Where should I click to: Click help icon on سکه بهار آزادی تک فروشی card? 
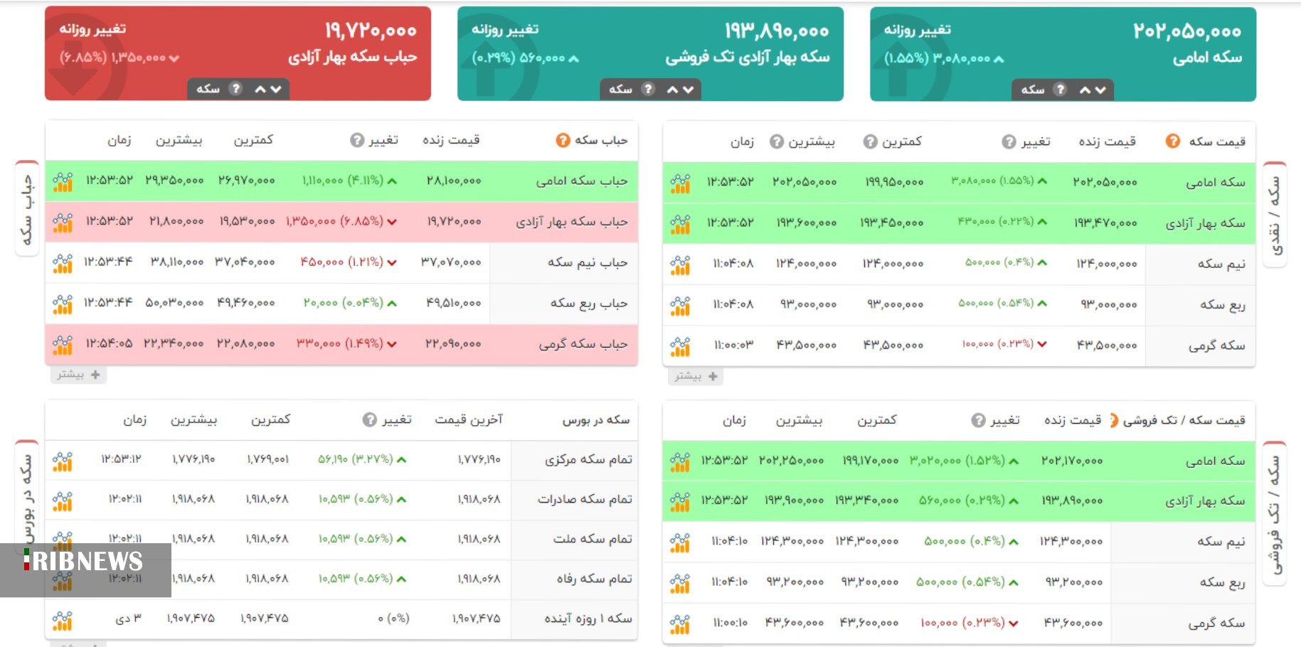[x=648, y=89]
